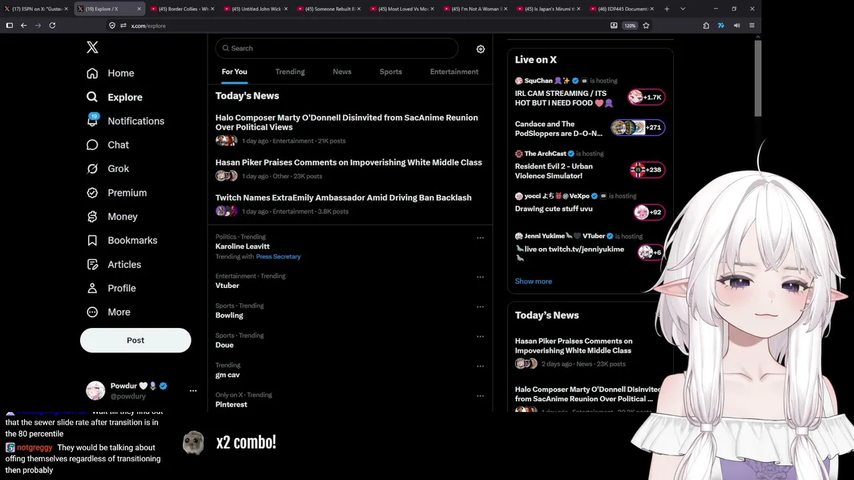
Task: Reset the 120% zoom level indicator
Action: click(x=630, y=25)
